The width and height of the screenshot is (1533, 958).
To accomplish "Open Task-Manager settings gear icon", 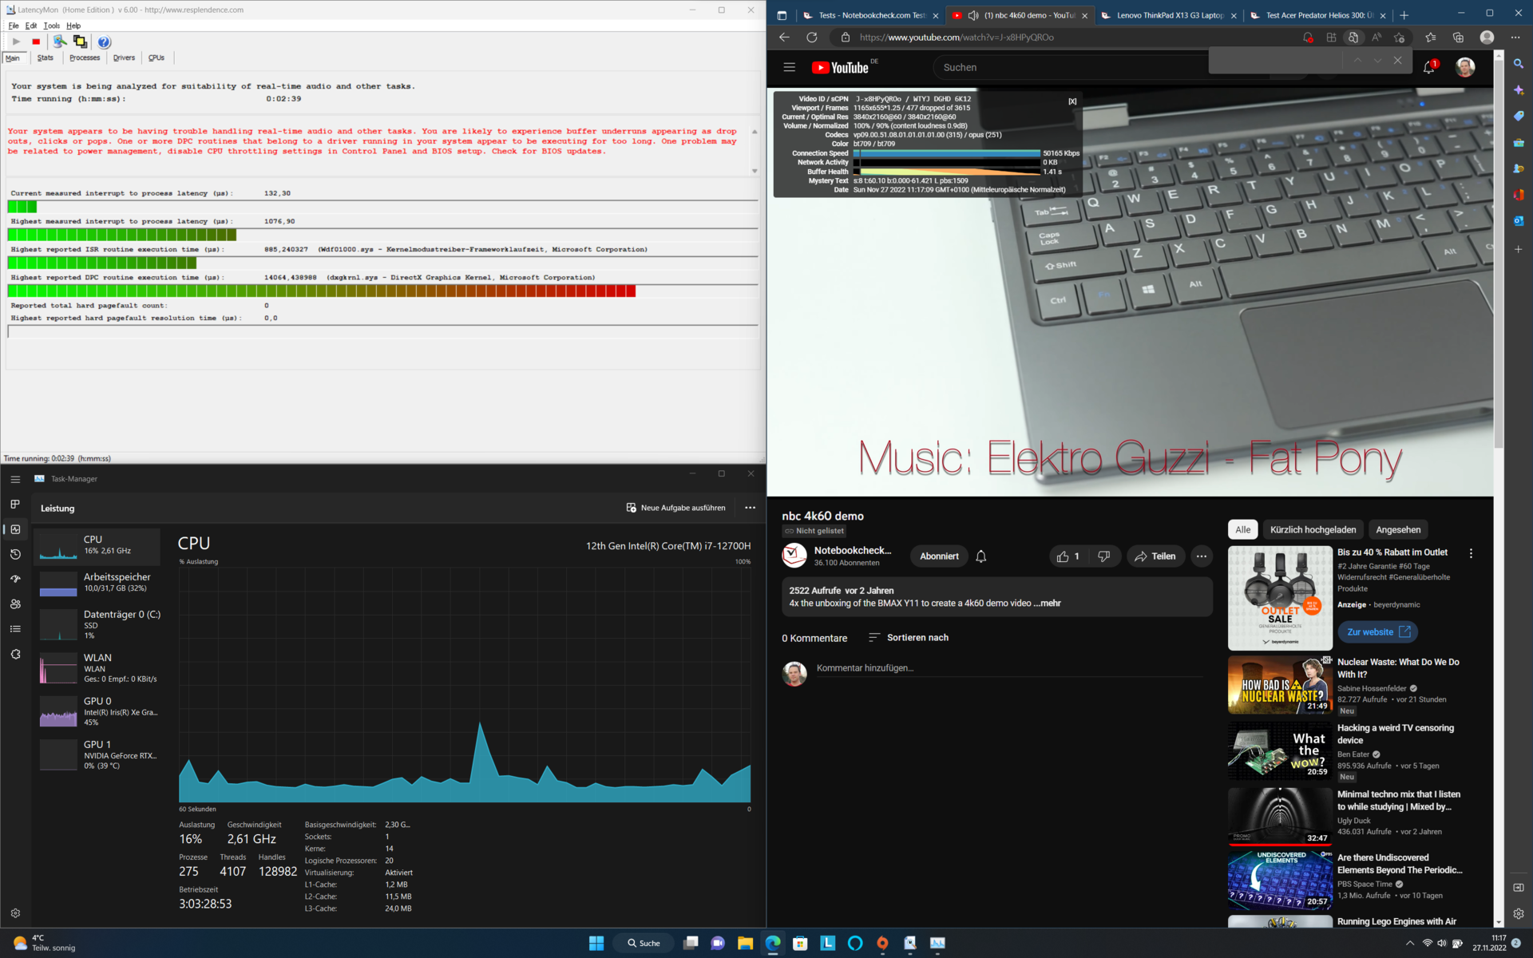I will pos(15,912).
